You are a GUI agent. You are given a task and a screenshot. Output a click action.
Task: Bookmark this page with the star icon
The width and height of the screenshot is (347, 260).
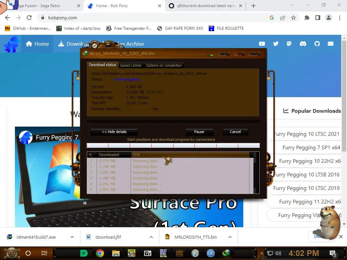[293, 18]
